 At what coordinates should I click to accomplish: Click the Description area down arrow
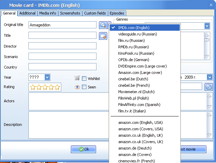point(209,135)
